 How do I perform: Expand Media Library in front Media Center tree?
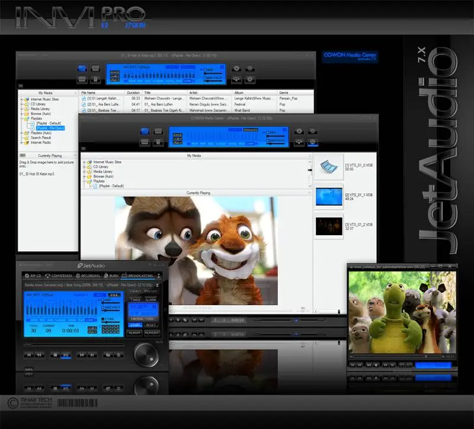(84, 171)
